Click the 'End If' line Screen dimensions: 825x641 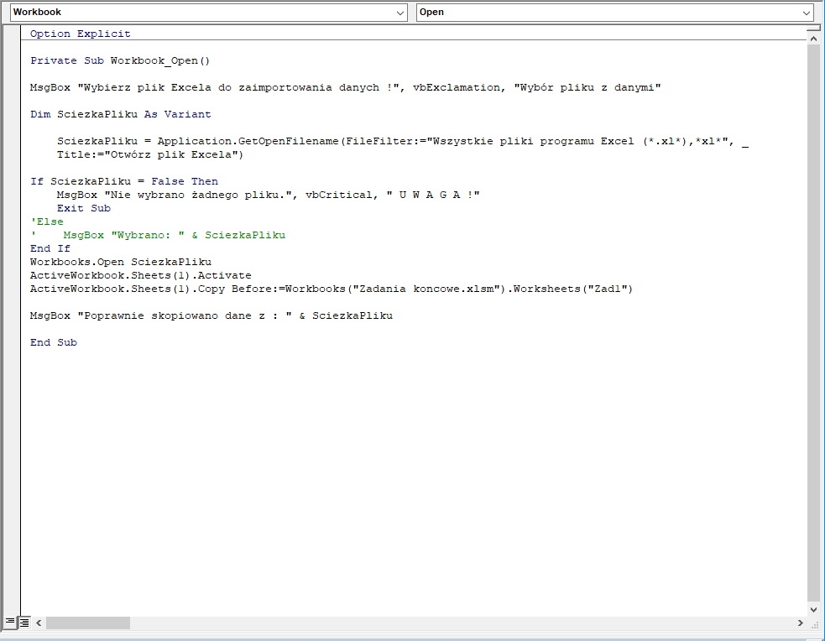point(50,248)
